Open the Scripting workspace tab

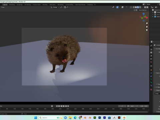pyautogui.click(x=90, y=5)
